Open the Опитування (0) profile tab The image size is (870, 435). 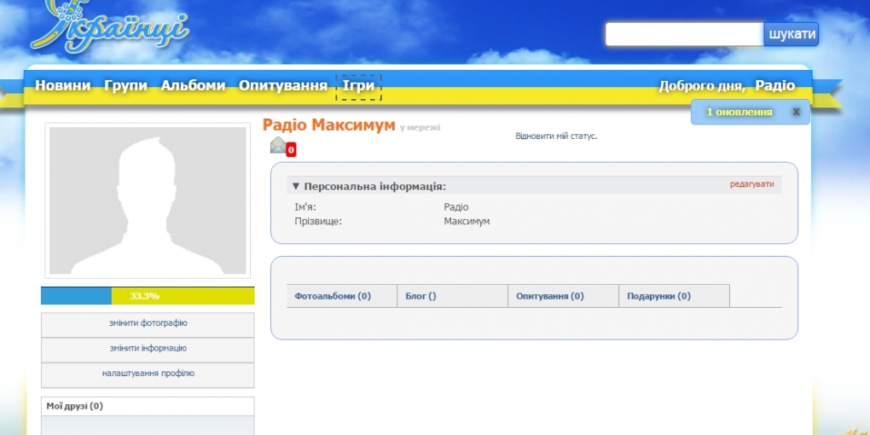pos(563,296)
